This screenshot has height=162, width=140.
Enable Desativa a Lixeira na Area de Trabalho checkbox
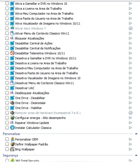(7, 63)
